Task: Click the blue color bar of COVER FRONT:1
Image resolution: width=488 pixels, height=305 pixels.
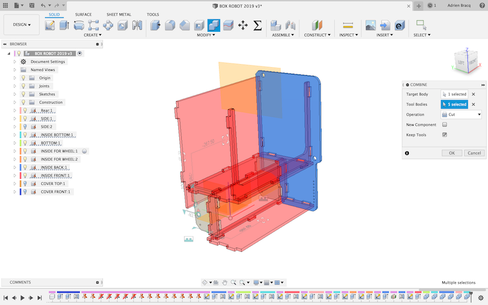Action: click(x=20, y=192)
